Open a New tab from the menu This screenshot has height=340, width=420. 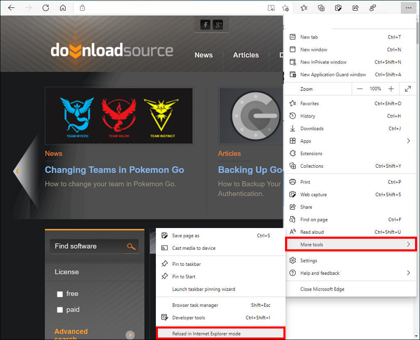pos(350,37)
